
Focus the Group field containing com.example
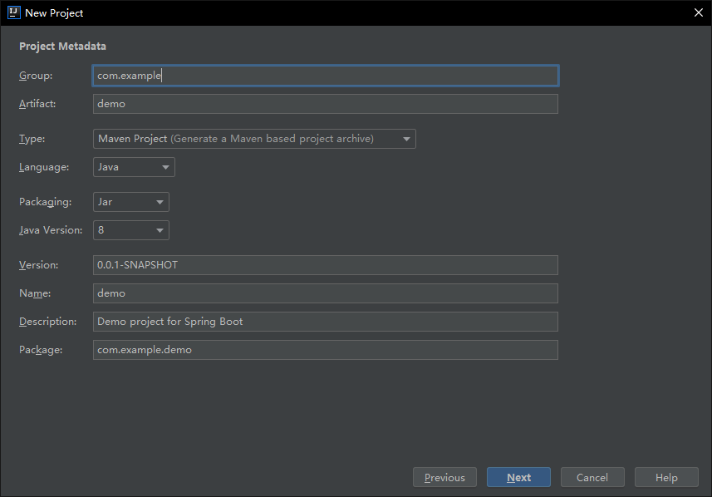325,76
